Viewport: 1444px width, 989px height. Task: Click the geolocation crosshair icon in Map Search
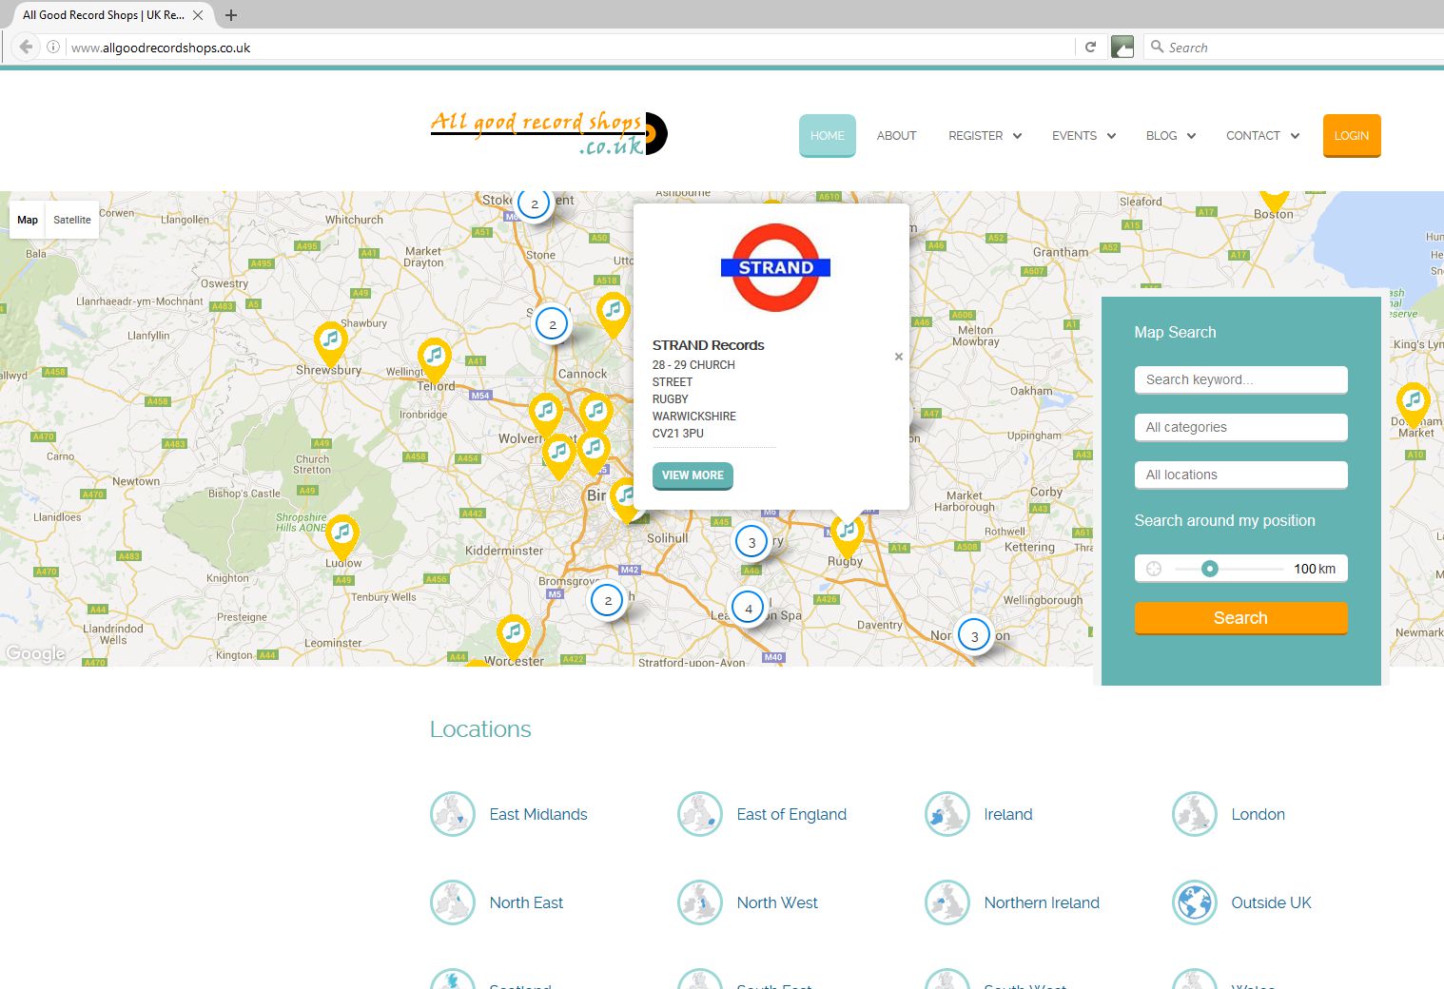coord(1154,569)
